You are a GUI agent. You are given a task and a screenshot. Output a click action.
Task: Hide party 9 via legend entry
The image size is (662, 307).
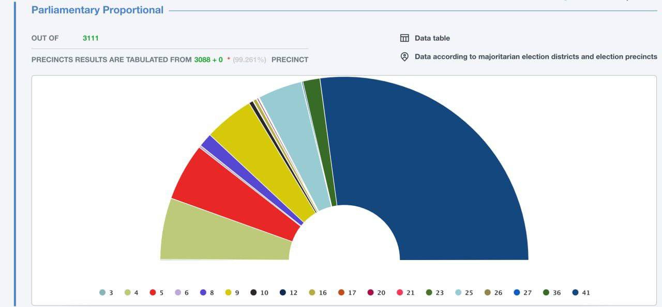[232, 293]
